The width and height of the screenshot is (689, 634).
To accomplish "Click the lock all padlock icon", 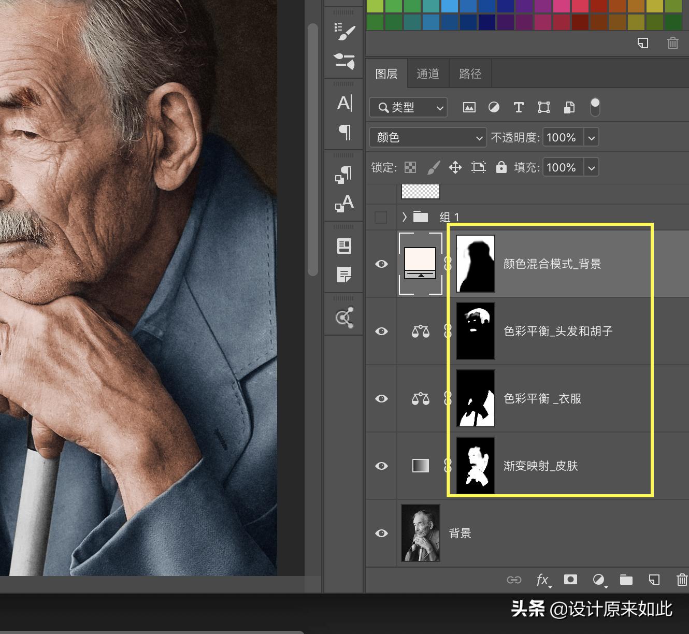I will coord(501,167).
